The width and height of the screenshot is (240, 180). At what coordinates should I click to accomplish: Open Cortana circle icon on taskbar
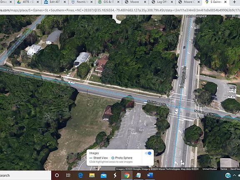[x=57, y=175]
